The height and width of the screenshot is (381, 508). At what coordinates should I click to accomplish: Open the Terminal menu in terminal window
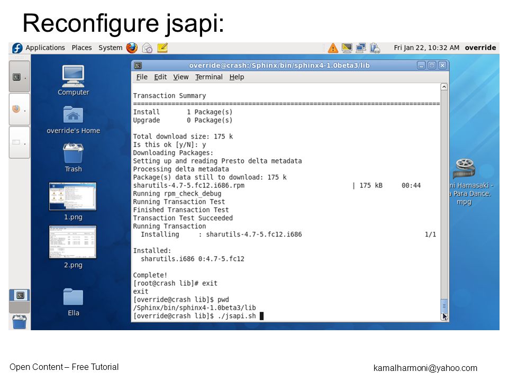208,77
